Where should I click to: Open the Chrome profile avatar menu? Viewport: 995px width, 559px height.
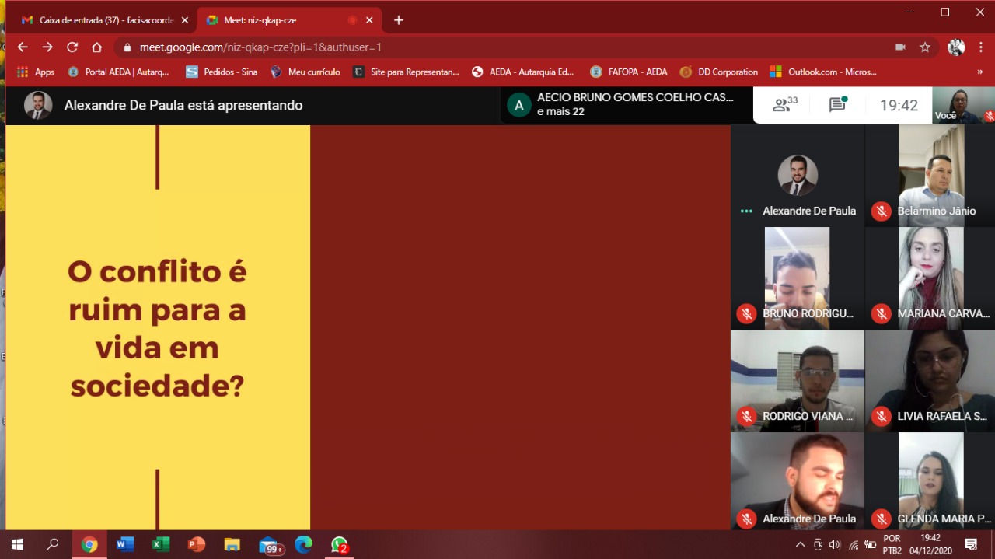(x=956, y=47)
